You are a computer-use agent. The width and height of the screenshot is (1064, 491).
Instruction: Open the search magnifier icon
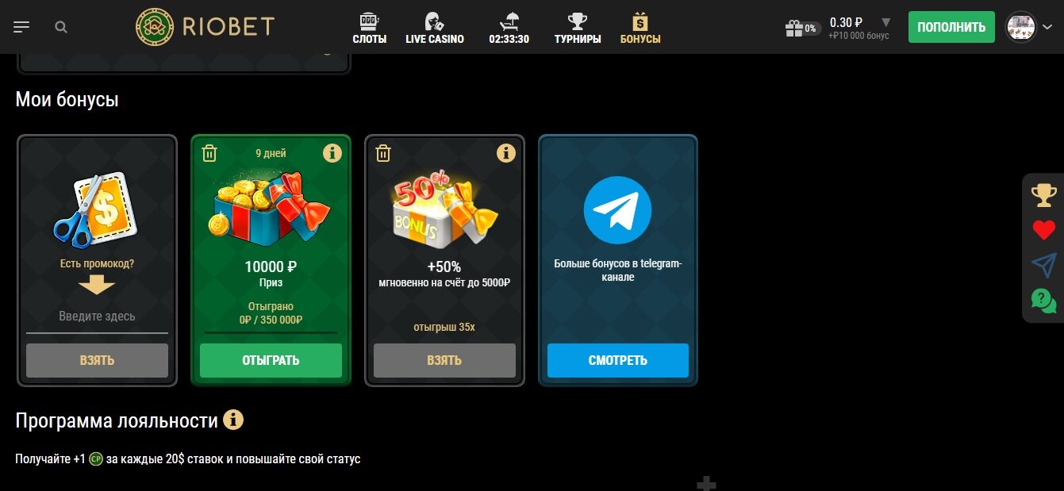point(61,27)
